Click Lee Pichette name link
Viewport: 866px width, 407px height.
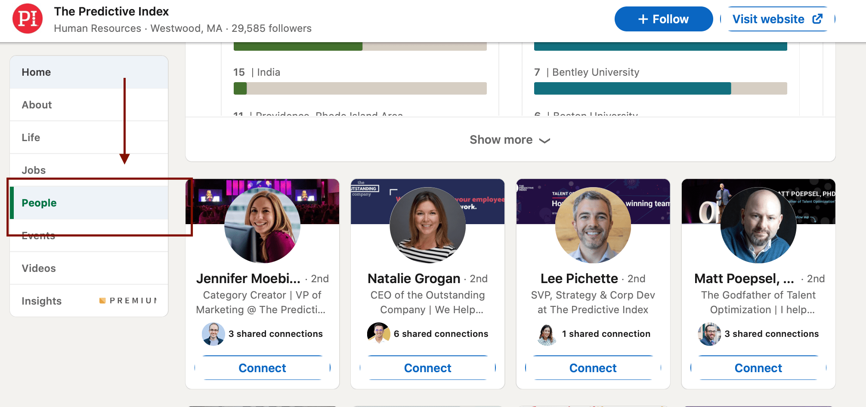tap(579, 279)
